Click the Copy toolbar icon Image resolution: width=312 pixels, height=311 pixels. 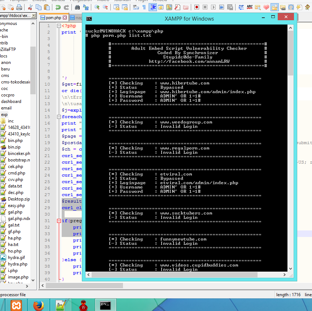click(38, 8)
